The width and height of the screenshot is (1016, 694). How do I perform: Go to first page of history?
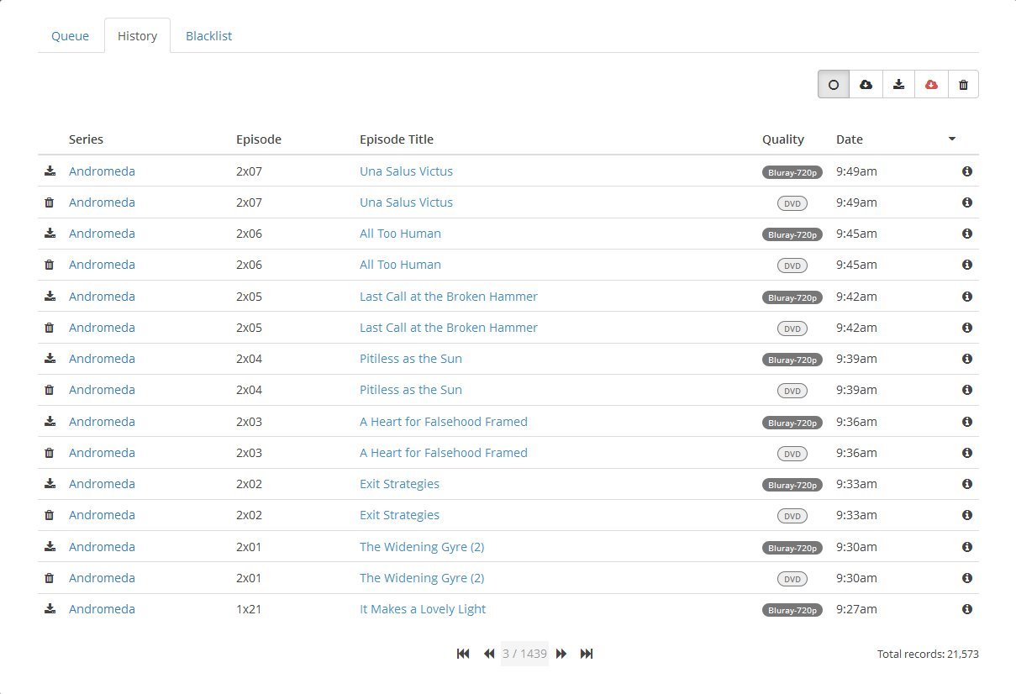463,654
